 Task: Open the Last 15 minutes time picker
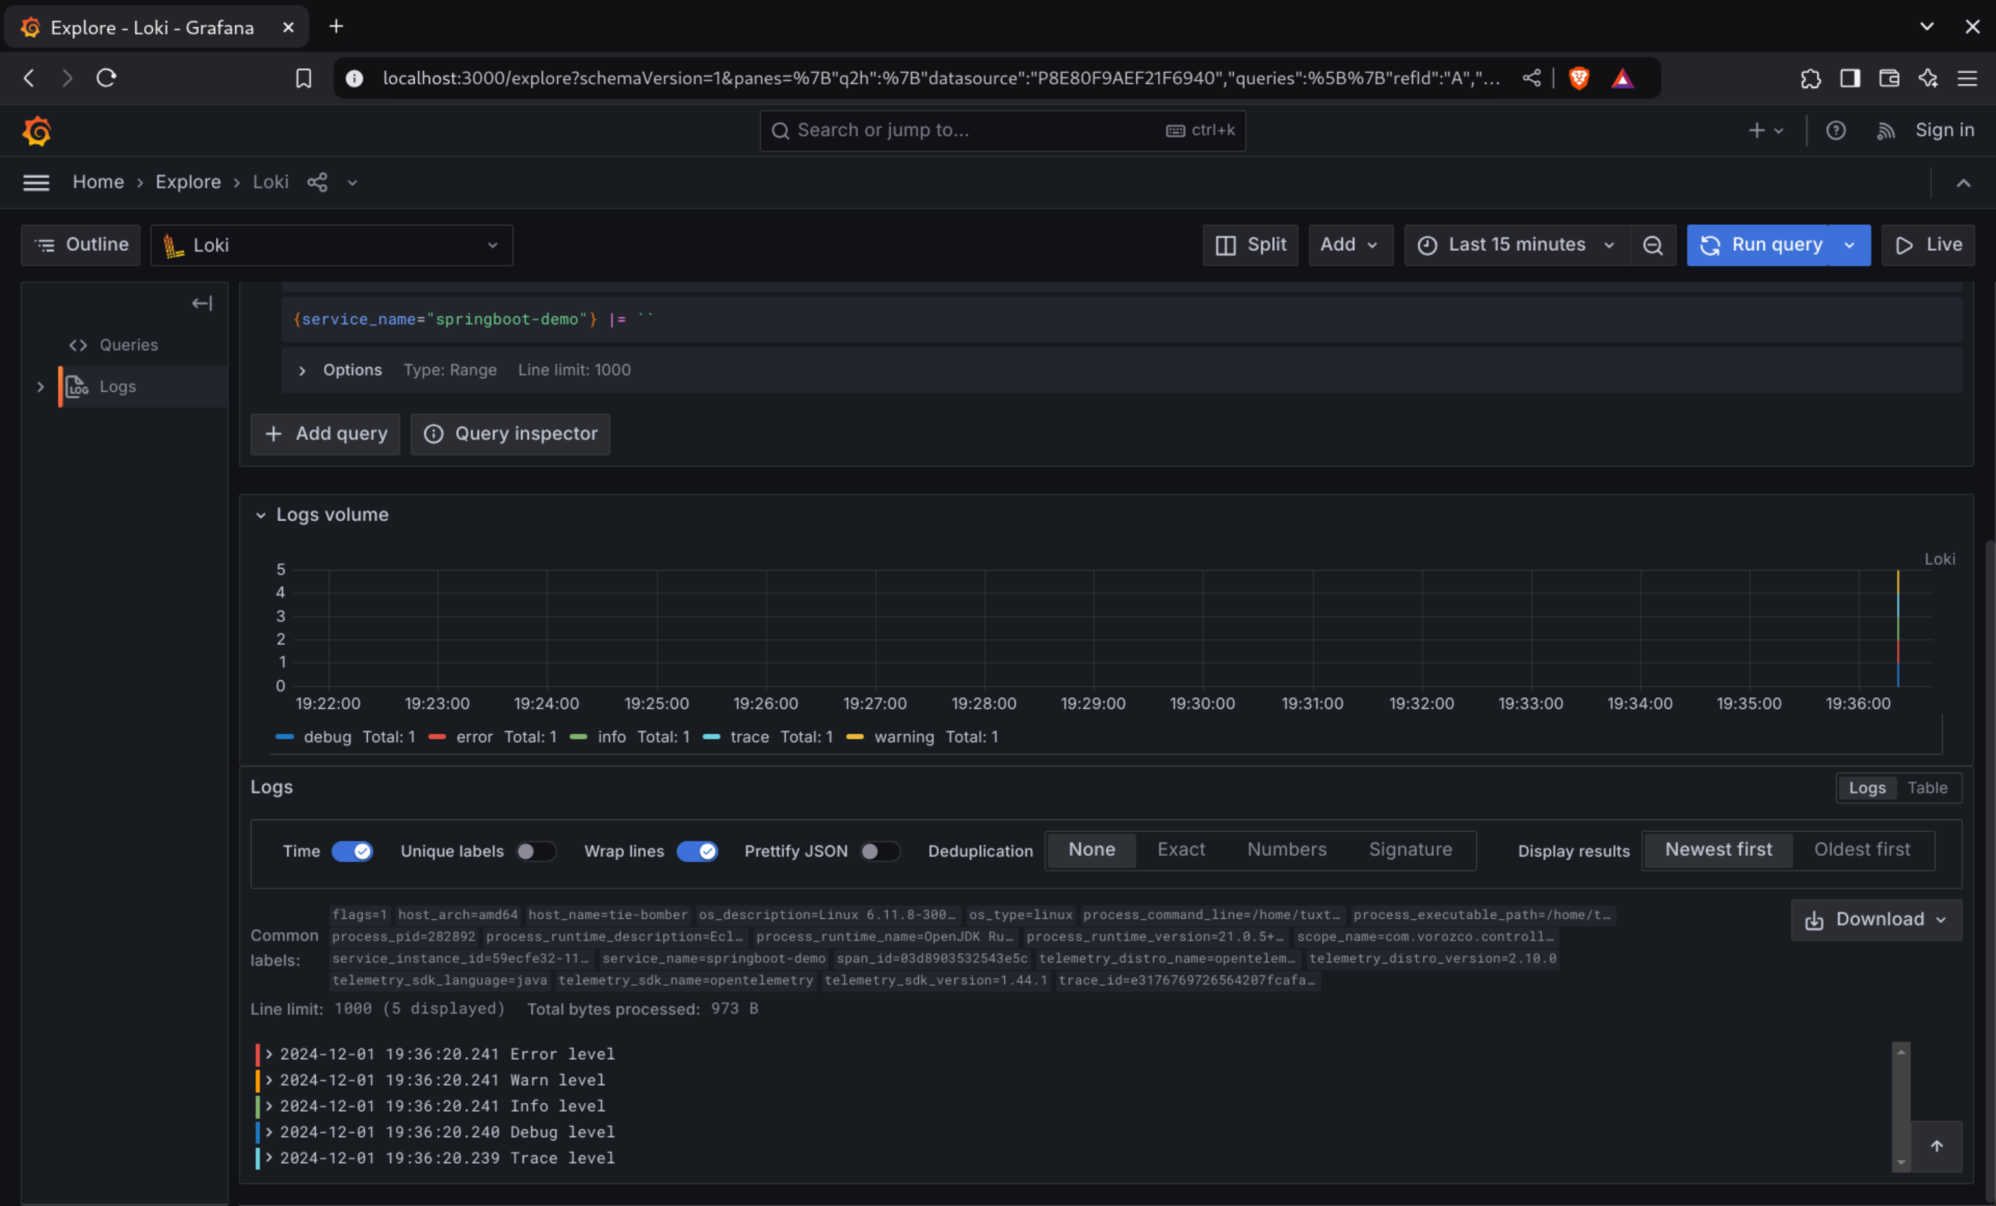click(1516, 244)
